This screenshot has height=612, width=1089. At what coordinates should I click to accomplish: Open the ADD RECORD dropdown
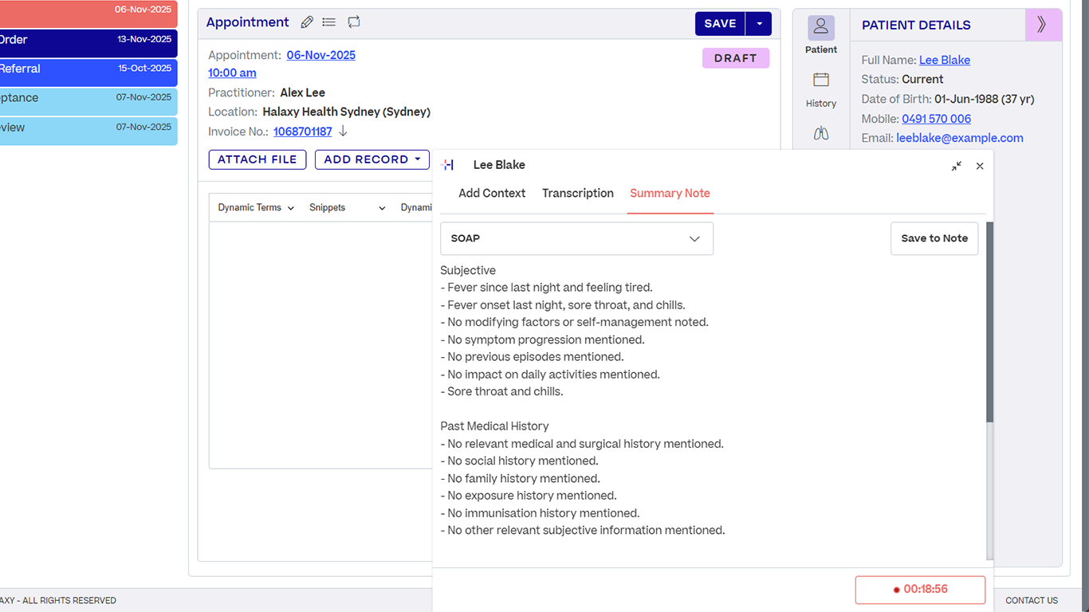pyautogui.click(x=372, y=159)
